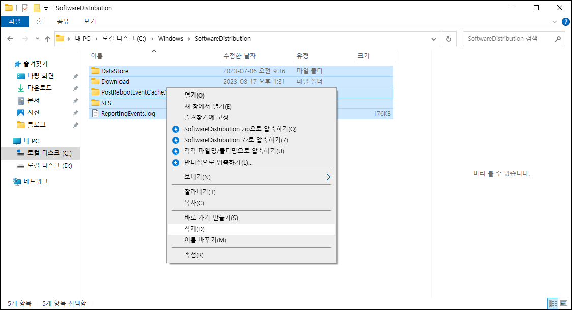
Task: Click the New folder quick access icon
Action: pos(37,8)
